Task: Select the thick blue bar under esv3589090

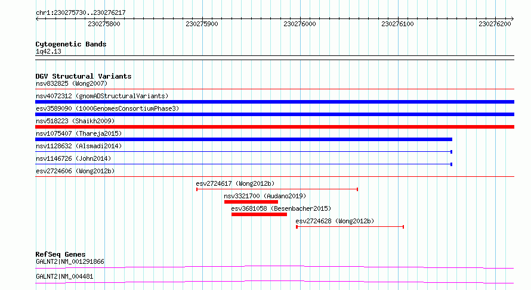Action: (x=274, y=114)
